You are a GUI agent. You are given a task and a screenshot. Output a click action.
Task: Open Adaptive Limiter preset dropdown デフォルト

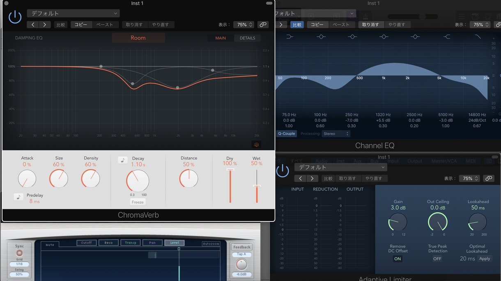click(x=341, y=167)
